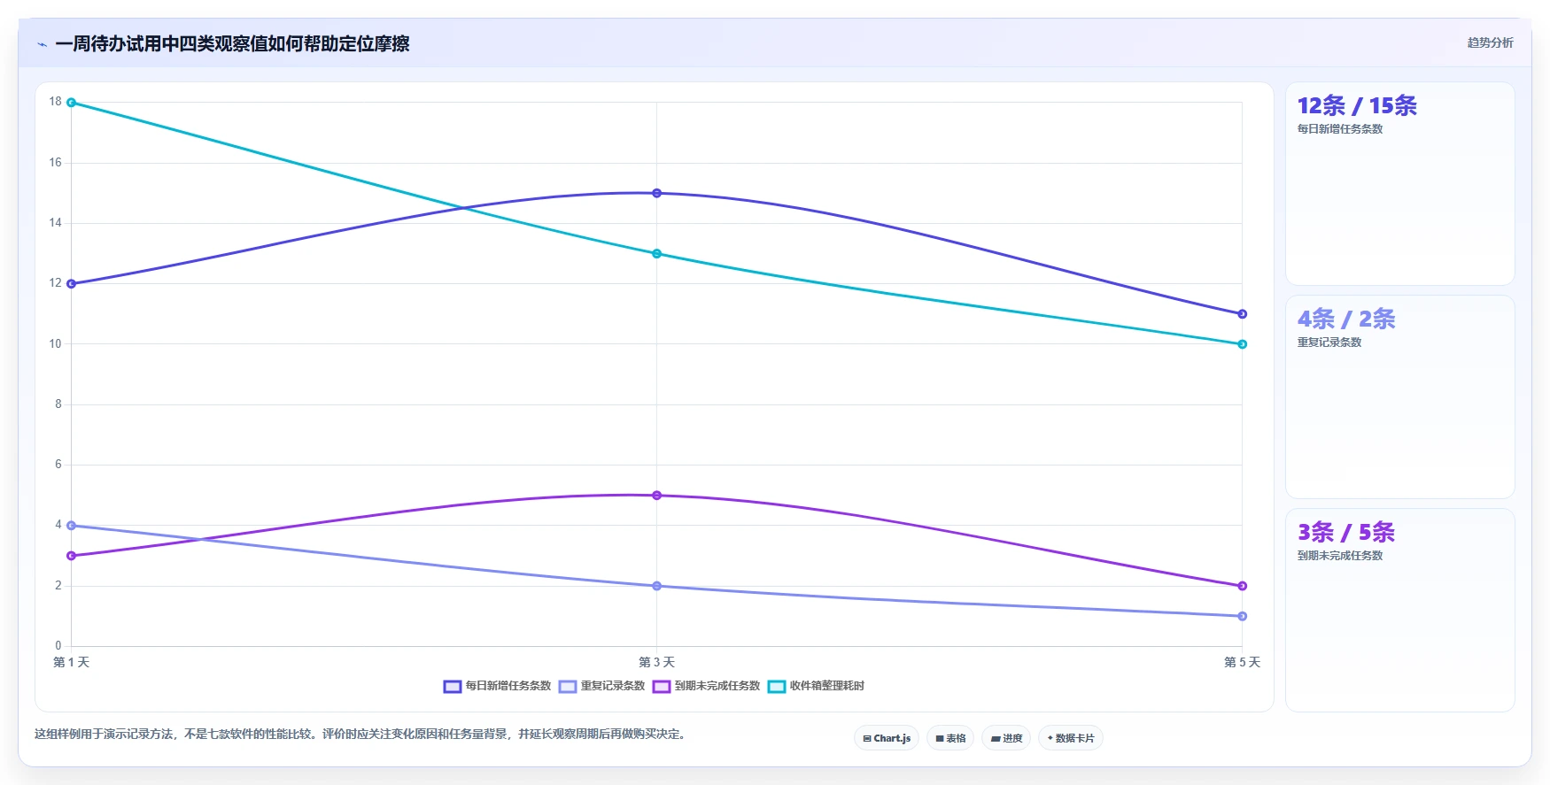Select the 表格 chip
Image resolution: width=1550 pixels, height=785 pixels.
pos(950,738)
